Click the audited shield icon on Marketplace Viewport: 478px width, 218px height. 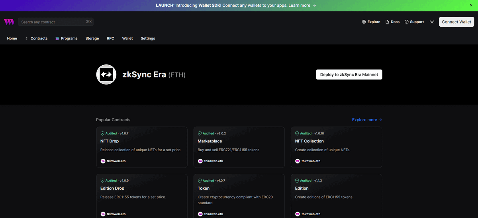(200, 134)
